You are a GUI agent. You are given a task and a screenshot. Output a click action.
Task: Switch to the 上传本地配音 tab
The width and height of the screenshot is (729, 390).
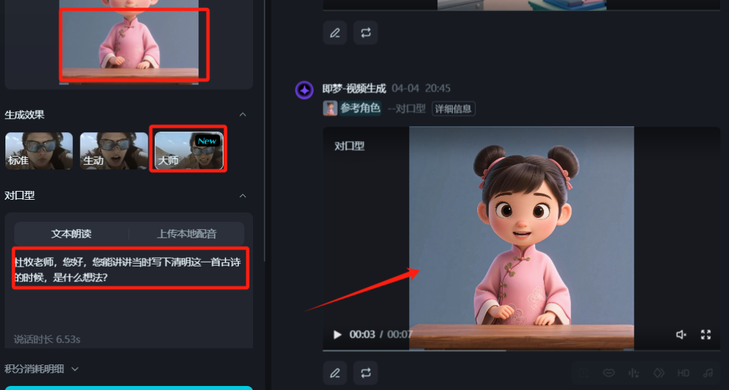coord(188,234)
